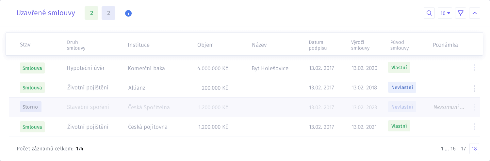490x161 pixels.
Task: Open actions menu for Česká Spořitelna row
Action: click(474, 107)
